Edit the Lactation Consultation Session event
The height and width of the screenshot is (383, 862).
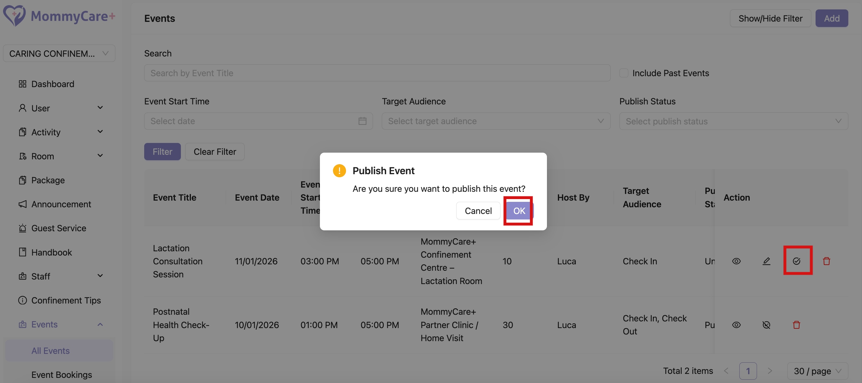point(767,261)
